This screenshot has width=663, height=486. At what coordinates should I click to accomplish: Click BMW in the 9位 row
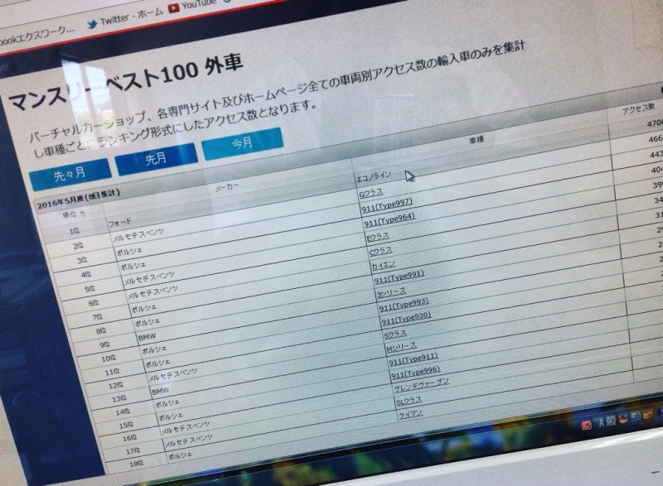(148, 337)
